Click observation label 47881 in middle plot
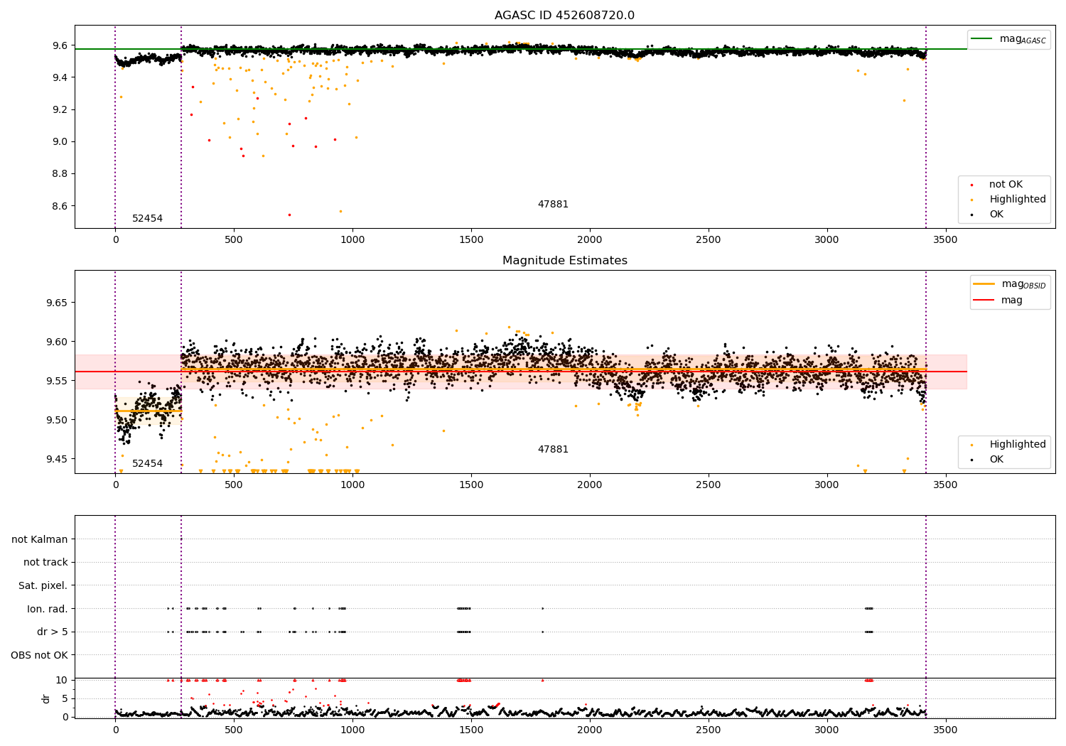The image size is (1066, 746). point(553,450)
